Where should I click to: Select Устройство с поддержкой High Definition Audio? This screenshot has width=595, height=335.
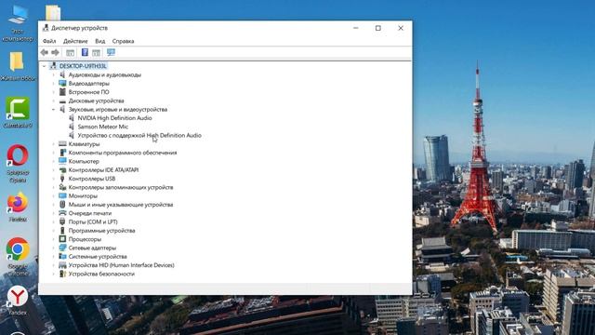(x=139, y=135)
